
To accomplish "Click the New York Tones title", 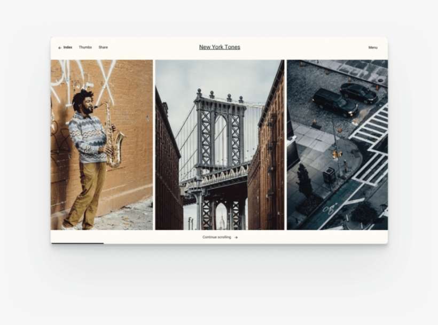I will coord(220,47).
